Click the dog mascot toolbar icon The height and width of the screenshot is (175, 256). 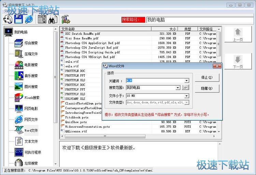point(8,19)
